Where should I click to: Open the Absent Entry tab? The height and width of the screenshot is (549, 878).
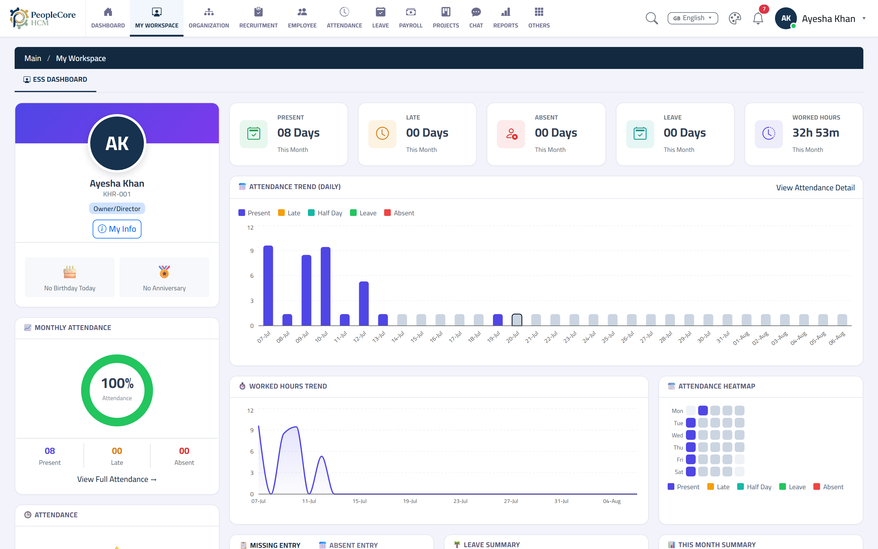348,545
